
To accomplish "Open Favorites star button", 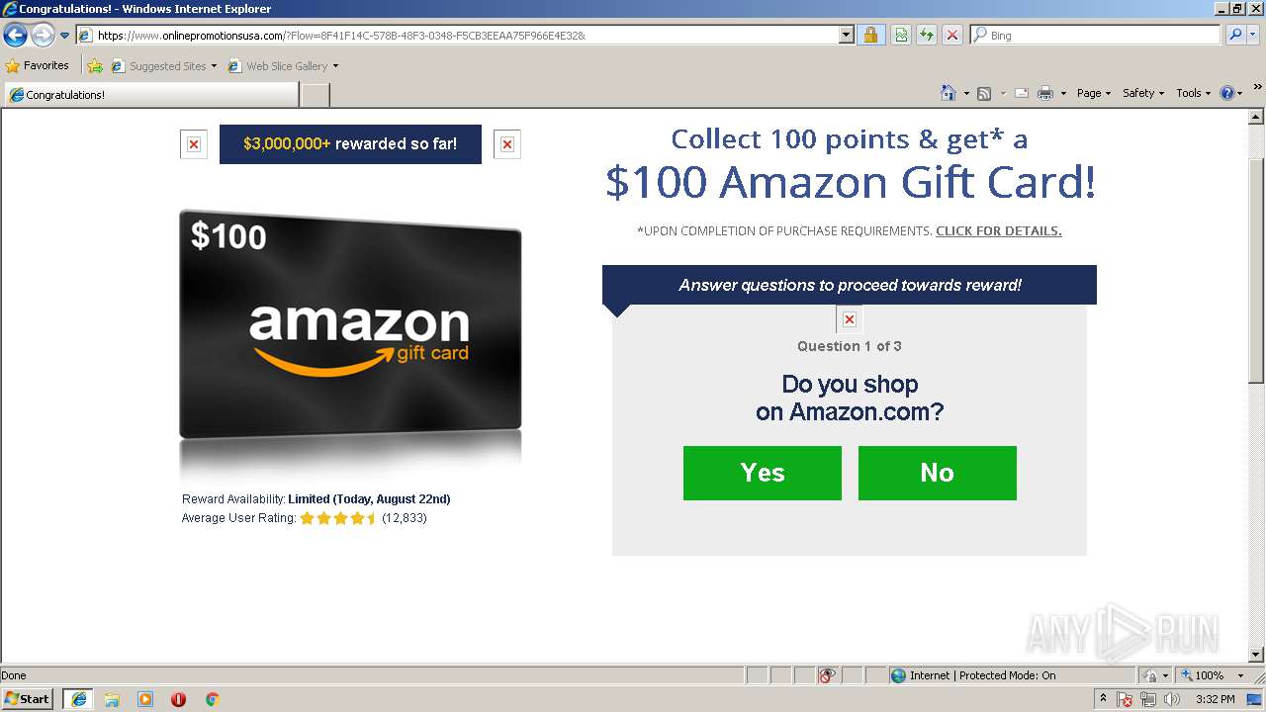I will coord(38,65).
